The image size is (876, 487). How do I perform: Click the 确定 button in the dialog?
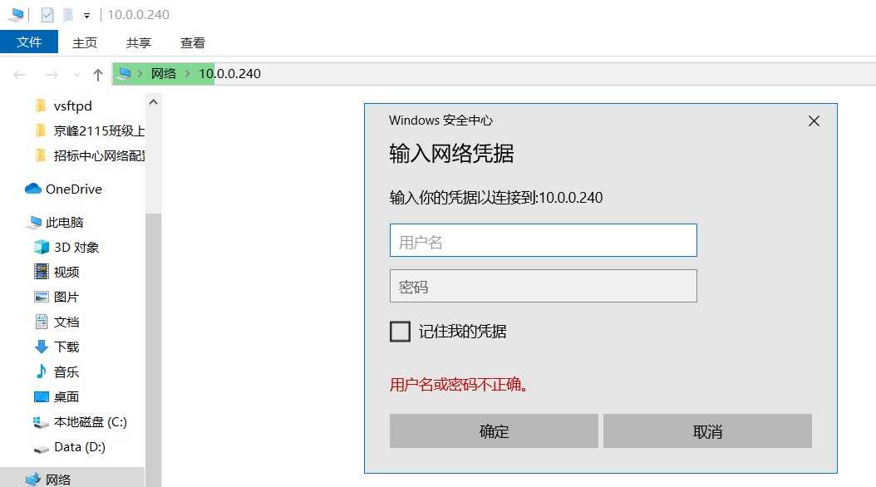point(494,431)
